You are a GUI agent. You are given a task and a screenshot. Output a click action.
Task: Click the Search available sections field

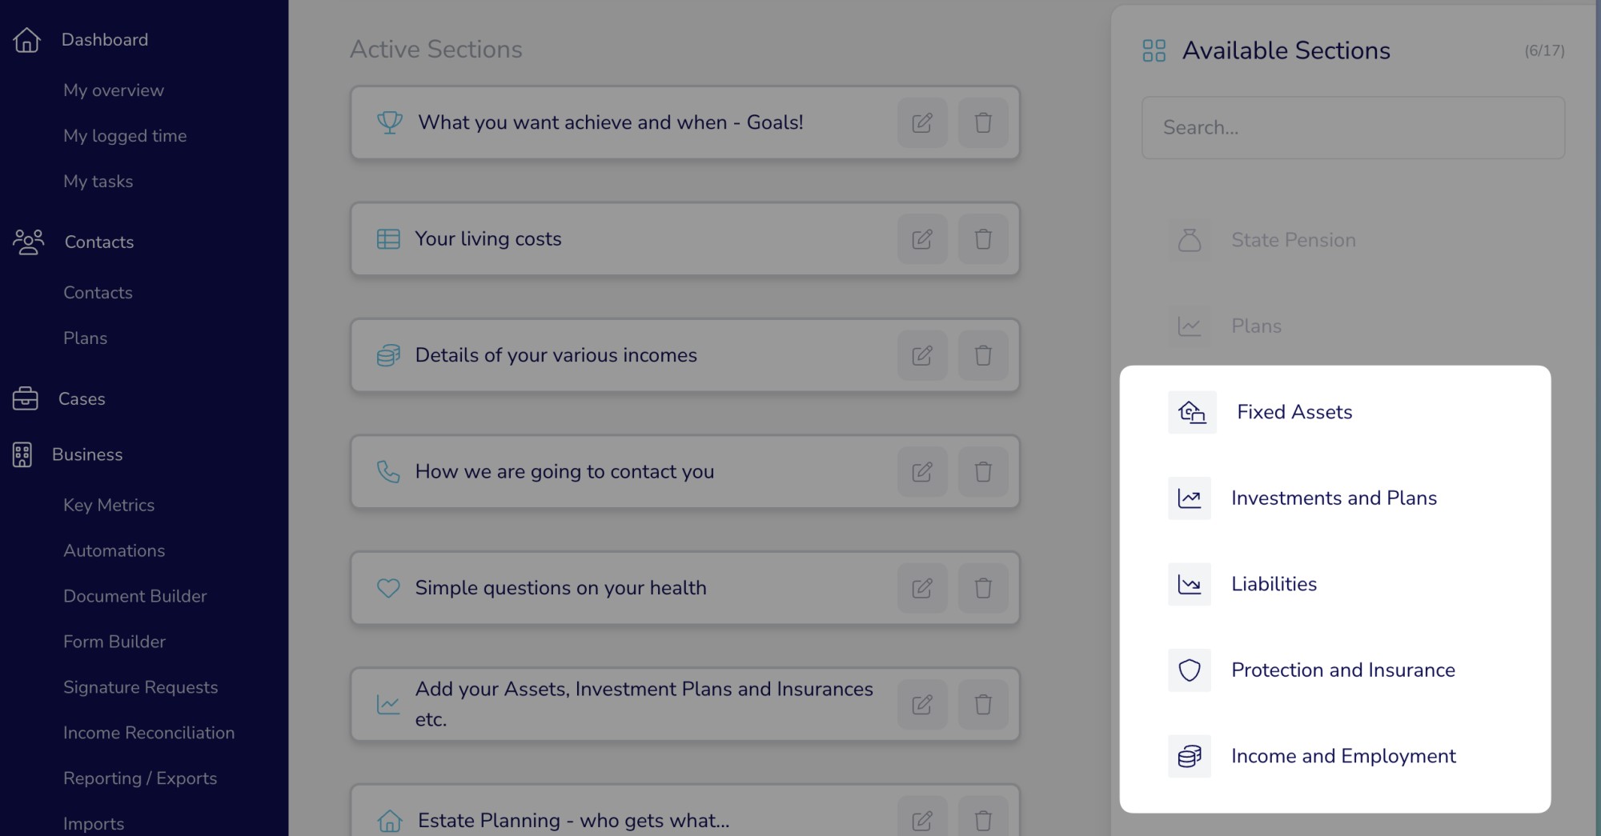[x=1353, y=128]
